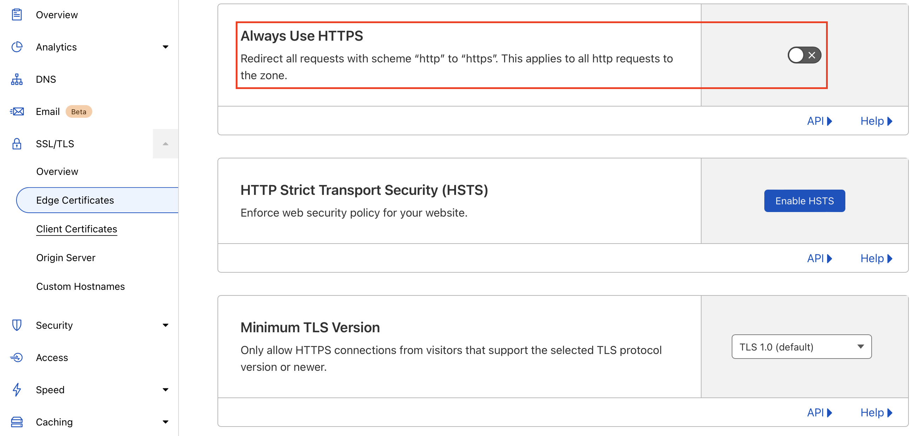Viewport: 919px width, 436px height.
Task: Enable the Always Use HTTPS toggle
Action: pyautogui.click(x=804, y=55)
